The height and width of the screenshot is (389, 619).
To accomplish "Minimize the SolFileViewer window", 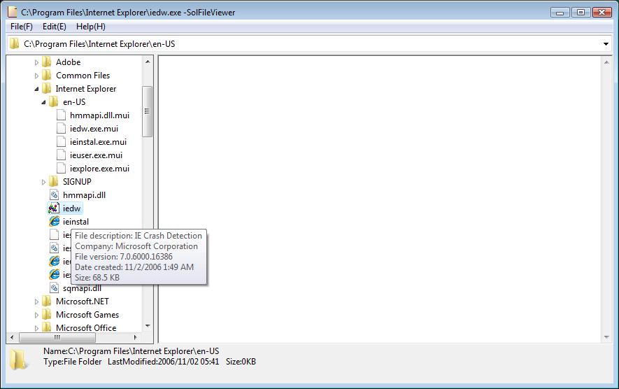I will point(560,12).
